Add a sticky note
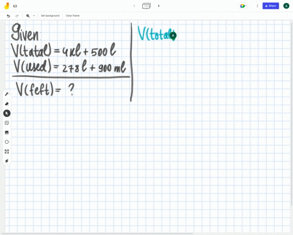The width and height of the screenshot is (293, 235). (7, 123)
